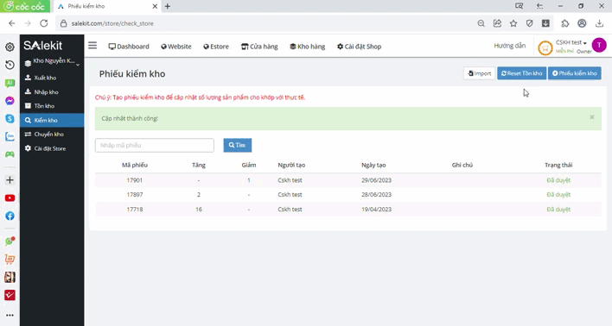This screenshot has width=612, height=326.
Task: Open games controller icon in sidebar
Action: pos(10,154)
